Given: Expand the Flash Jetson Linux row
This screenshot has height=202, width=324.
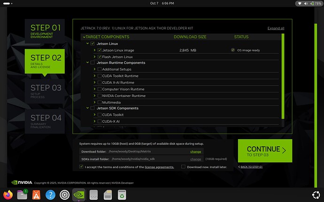Looking at the screenshot, I should tap(94, 57).
